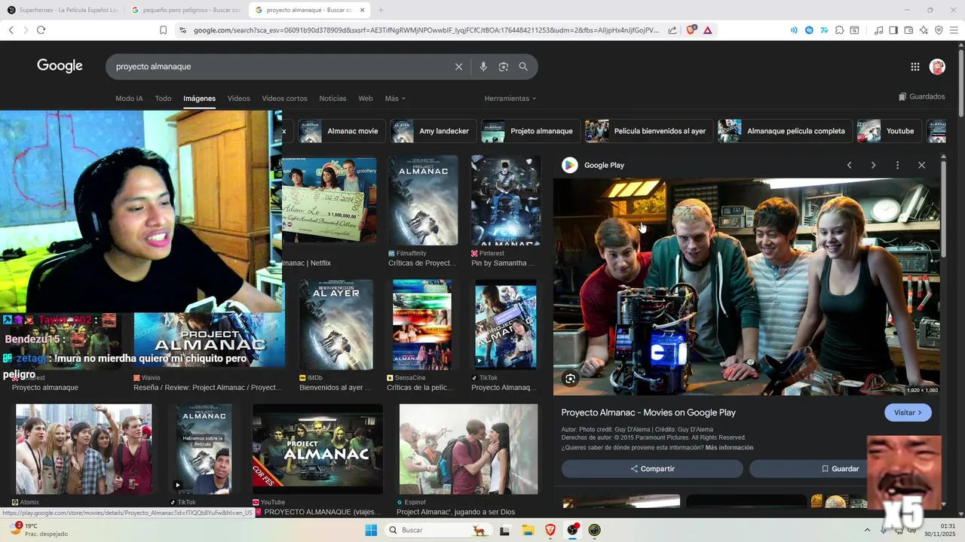Open media control music note icon

(x=878, y=30)
